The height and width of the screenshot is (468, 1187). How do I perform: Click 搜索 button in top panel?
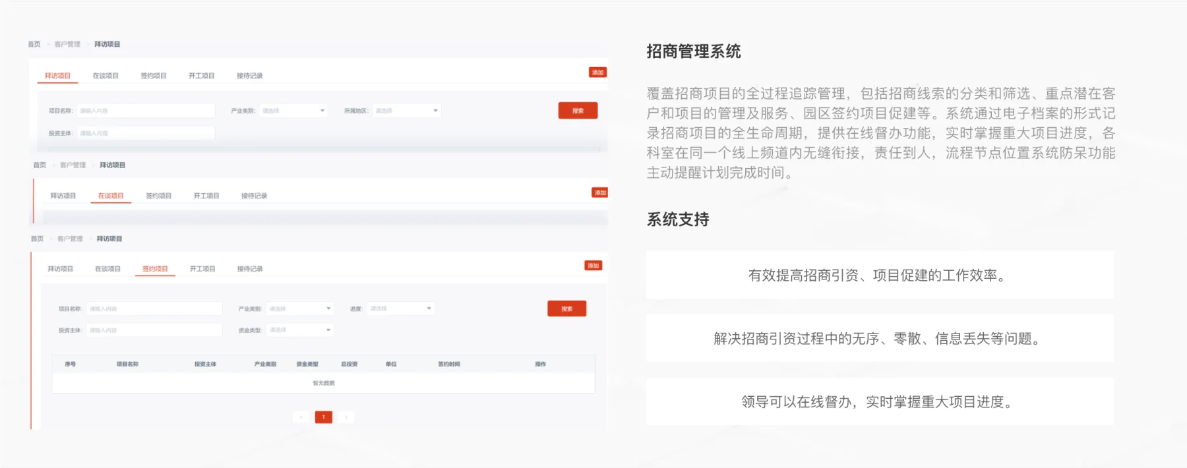point(578,111)
